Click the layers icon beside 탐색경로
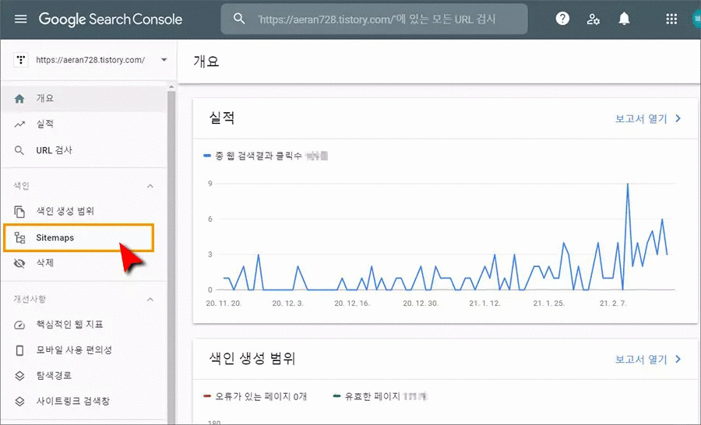 tap(19, 376)
